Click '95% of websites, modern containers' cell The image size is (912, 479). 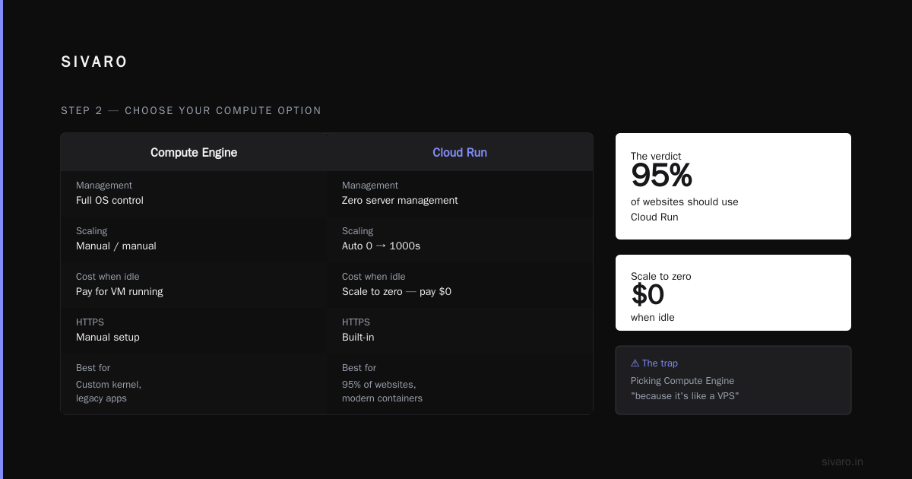[382, 392]
